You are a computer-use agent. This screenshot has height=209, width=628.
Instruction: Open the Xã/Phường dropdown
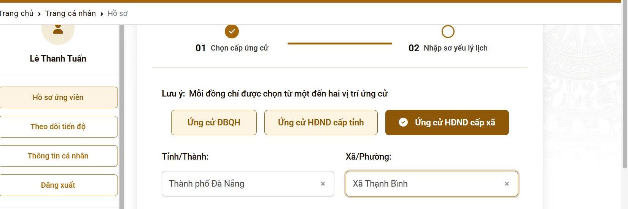(x=422, y=184)
